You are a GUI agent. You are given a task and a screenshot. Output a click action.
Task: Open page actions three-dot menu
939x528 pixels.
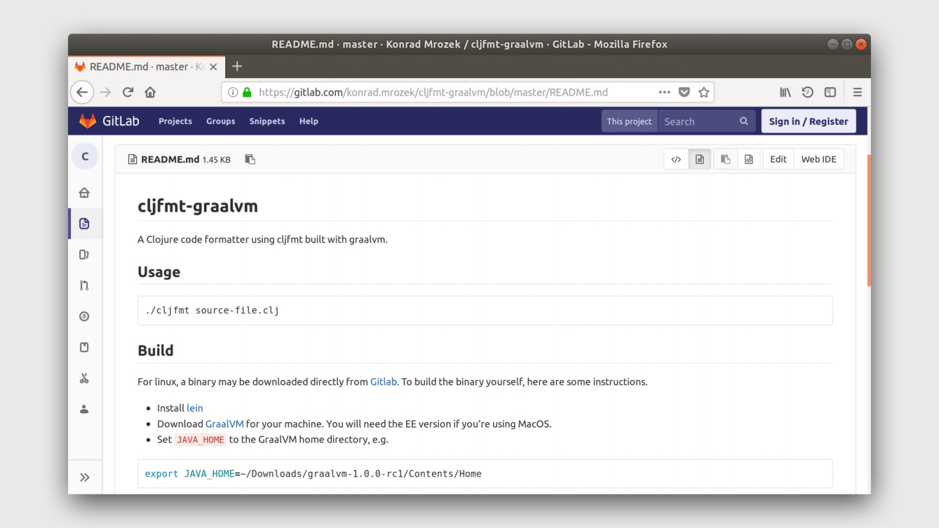pyautogui.click(x=664, y=92)
